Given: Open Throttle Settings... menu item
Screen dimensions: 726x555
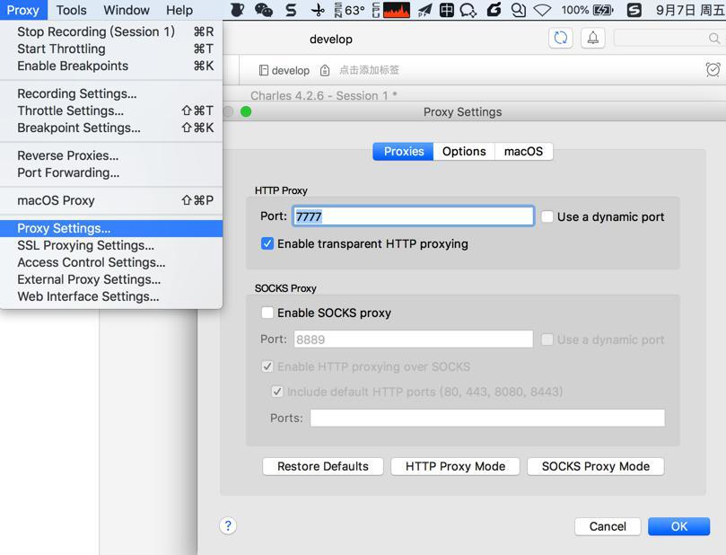Looking at the screenshot, I should pyautogui.click(x=111, y=110).
